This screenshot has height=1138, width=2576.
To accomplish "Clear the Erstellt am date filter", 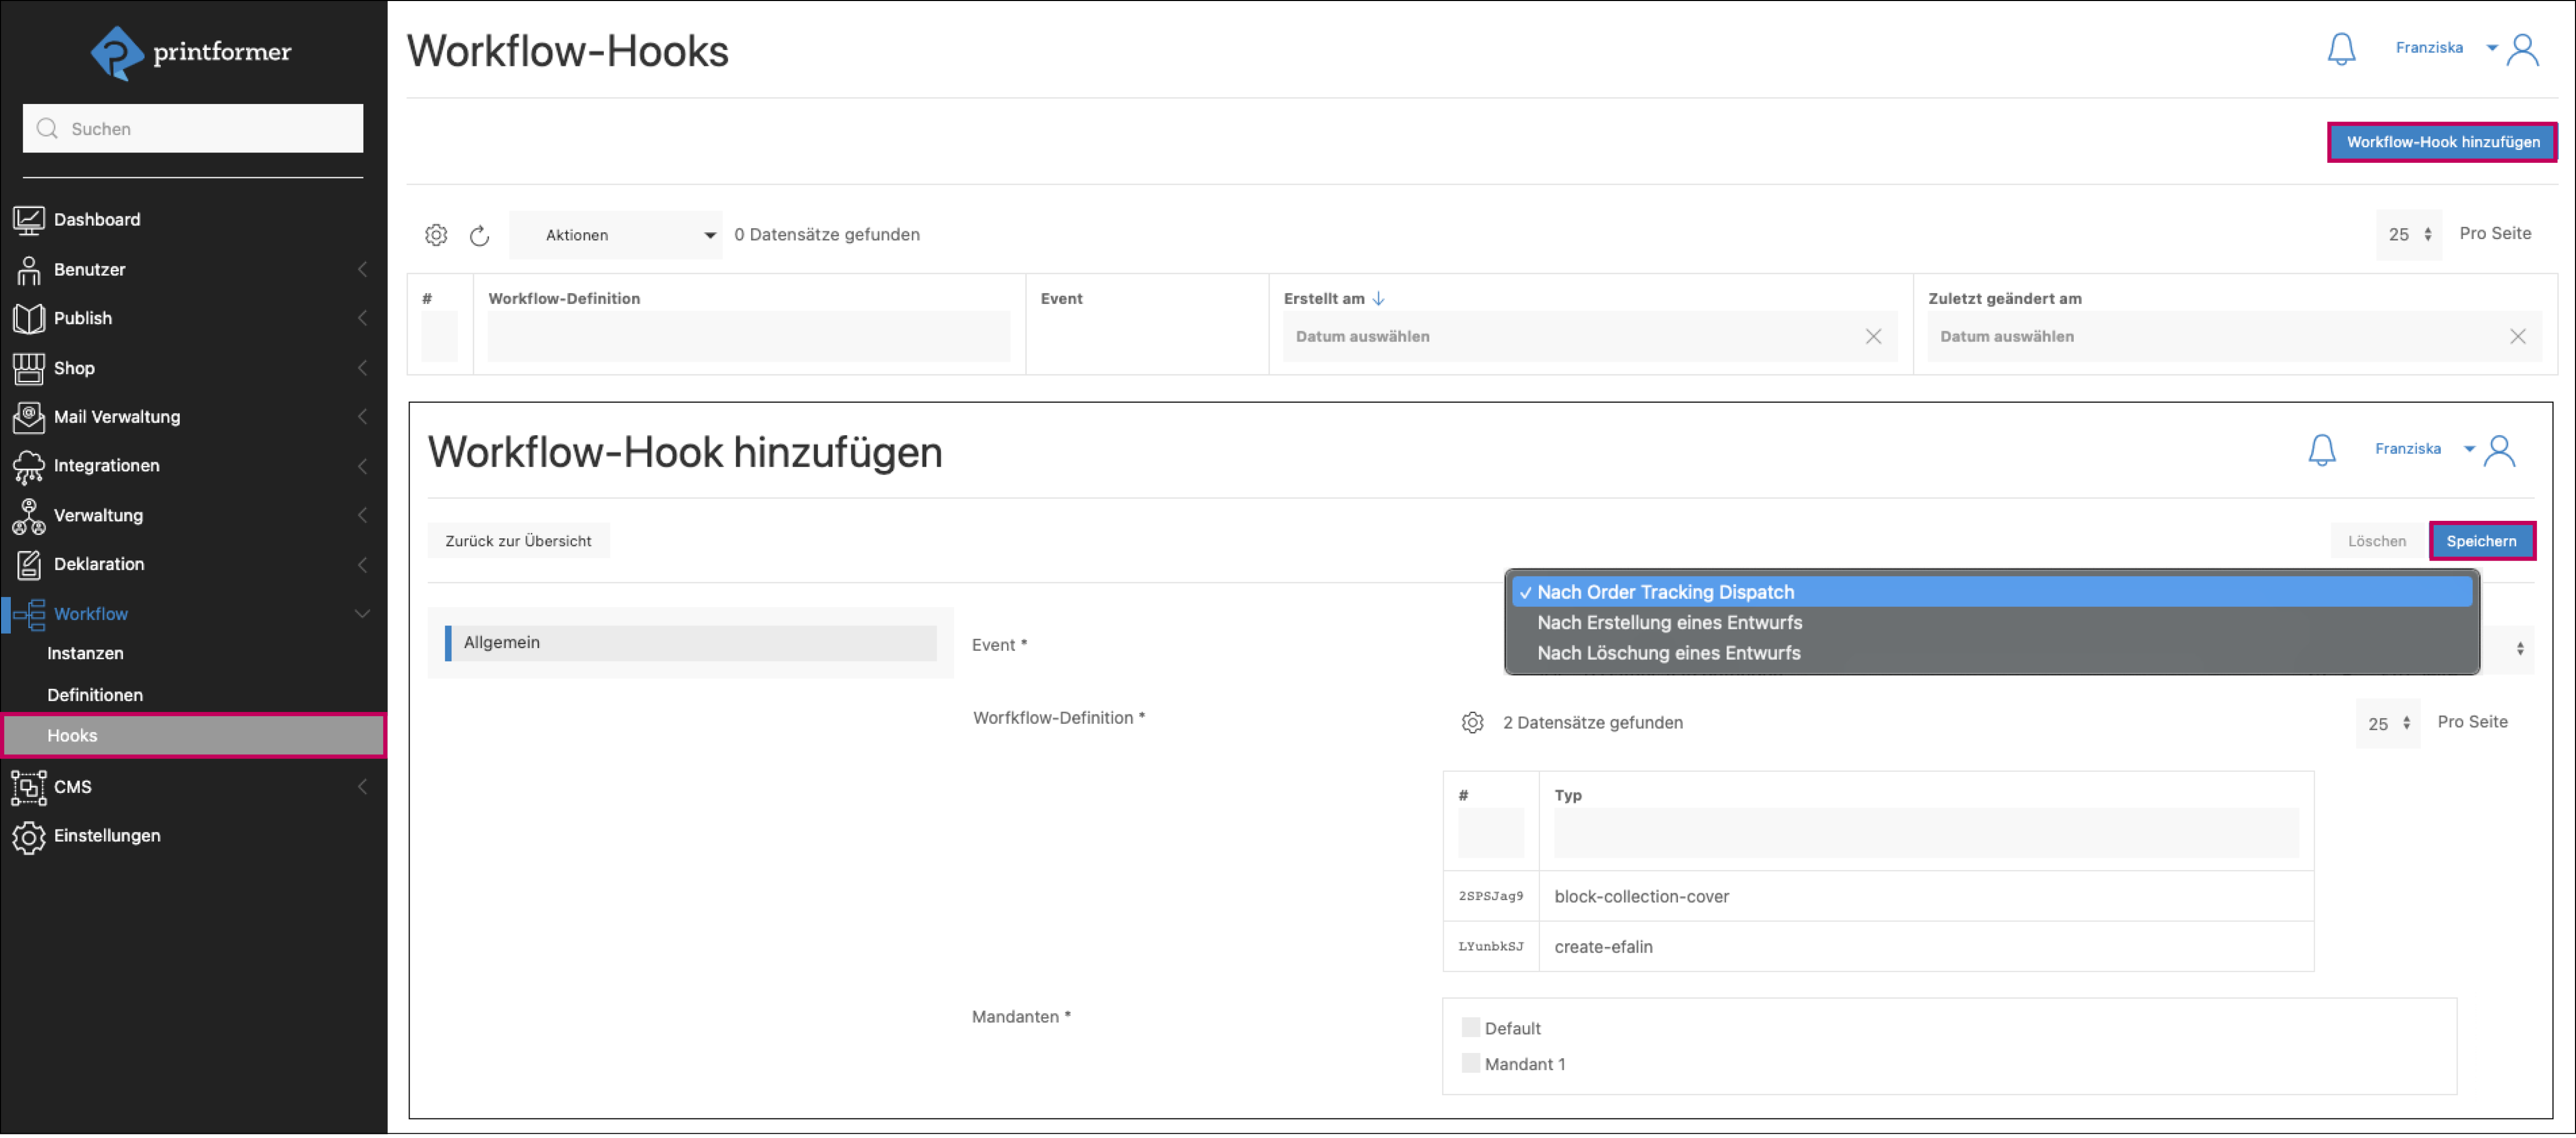I will 1873,337.
